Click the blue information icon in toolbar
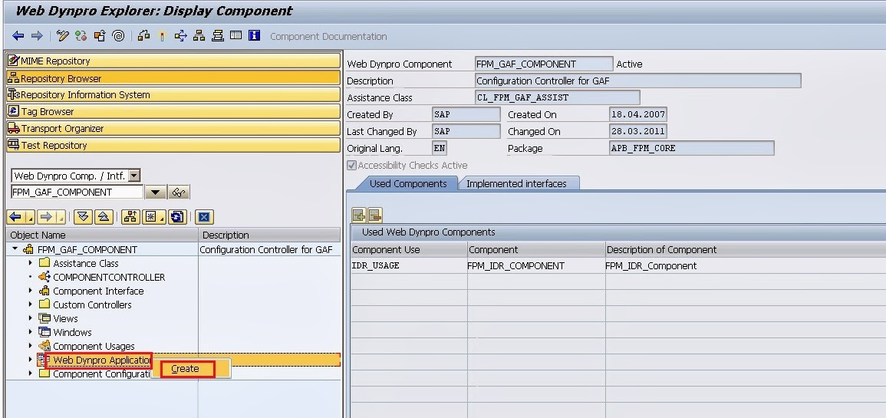The image size is (886, 418). pyautogui.click(x=255, y=36)
